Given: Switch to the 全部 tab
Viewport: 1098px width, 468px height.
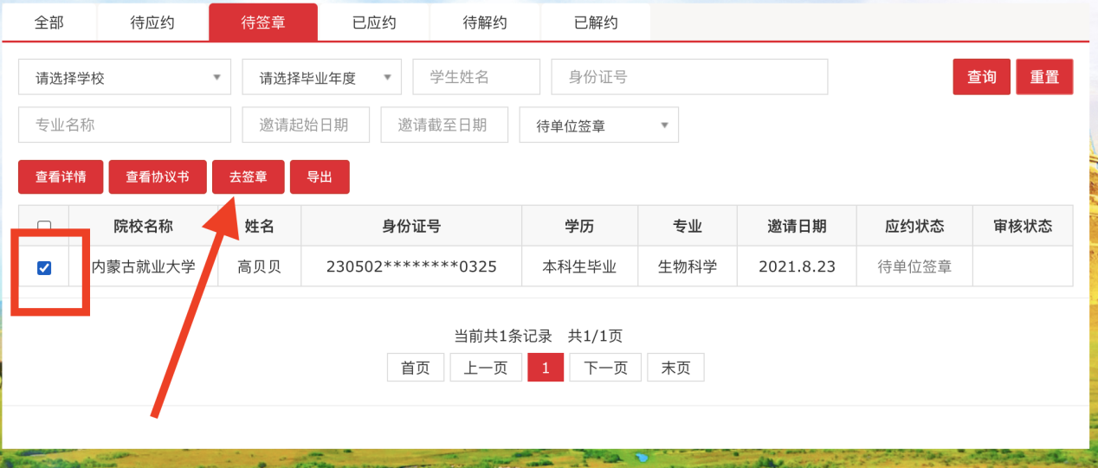Looking at the screenshot, I should (49, 22).
